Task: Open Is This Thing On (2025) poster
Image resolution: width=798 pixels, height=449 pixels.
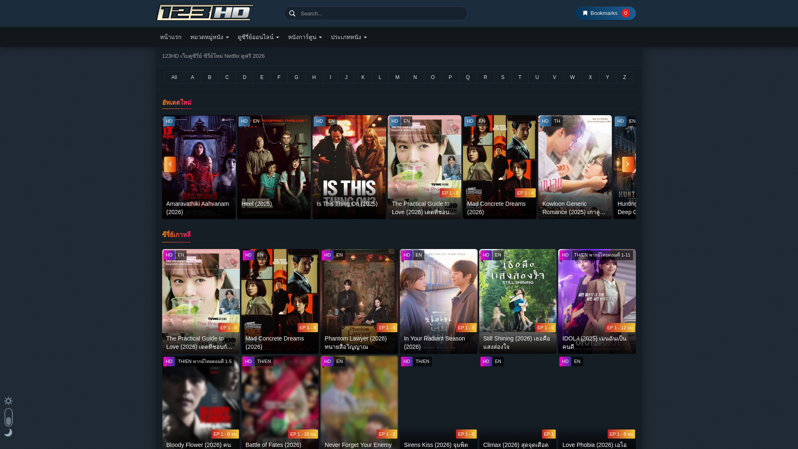Action: (349, 167)
